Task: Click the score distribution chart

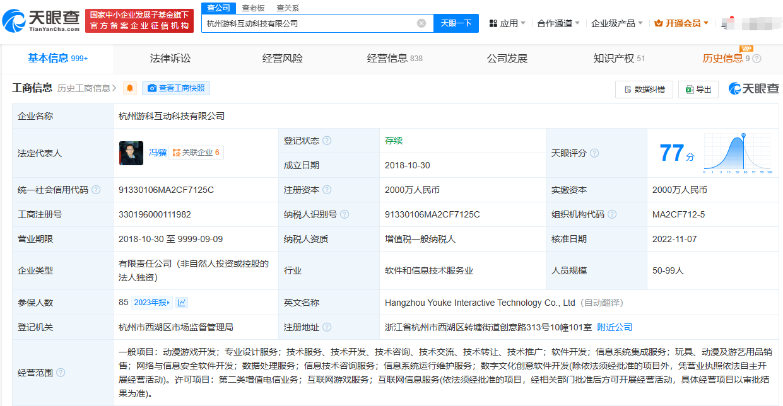Action: click(x=738, y=153)
